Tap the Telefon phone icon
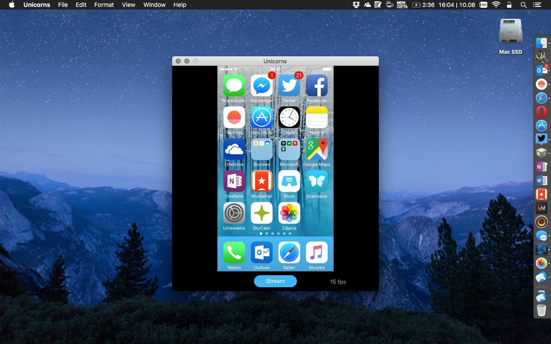The height and width of the screenshot is (344, 551). pos(234,252)
